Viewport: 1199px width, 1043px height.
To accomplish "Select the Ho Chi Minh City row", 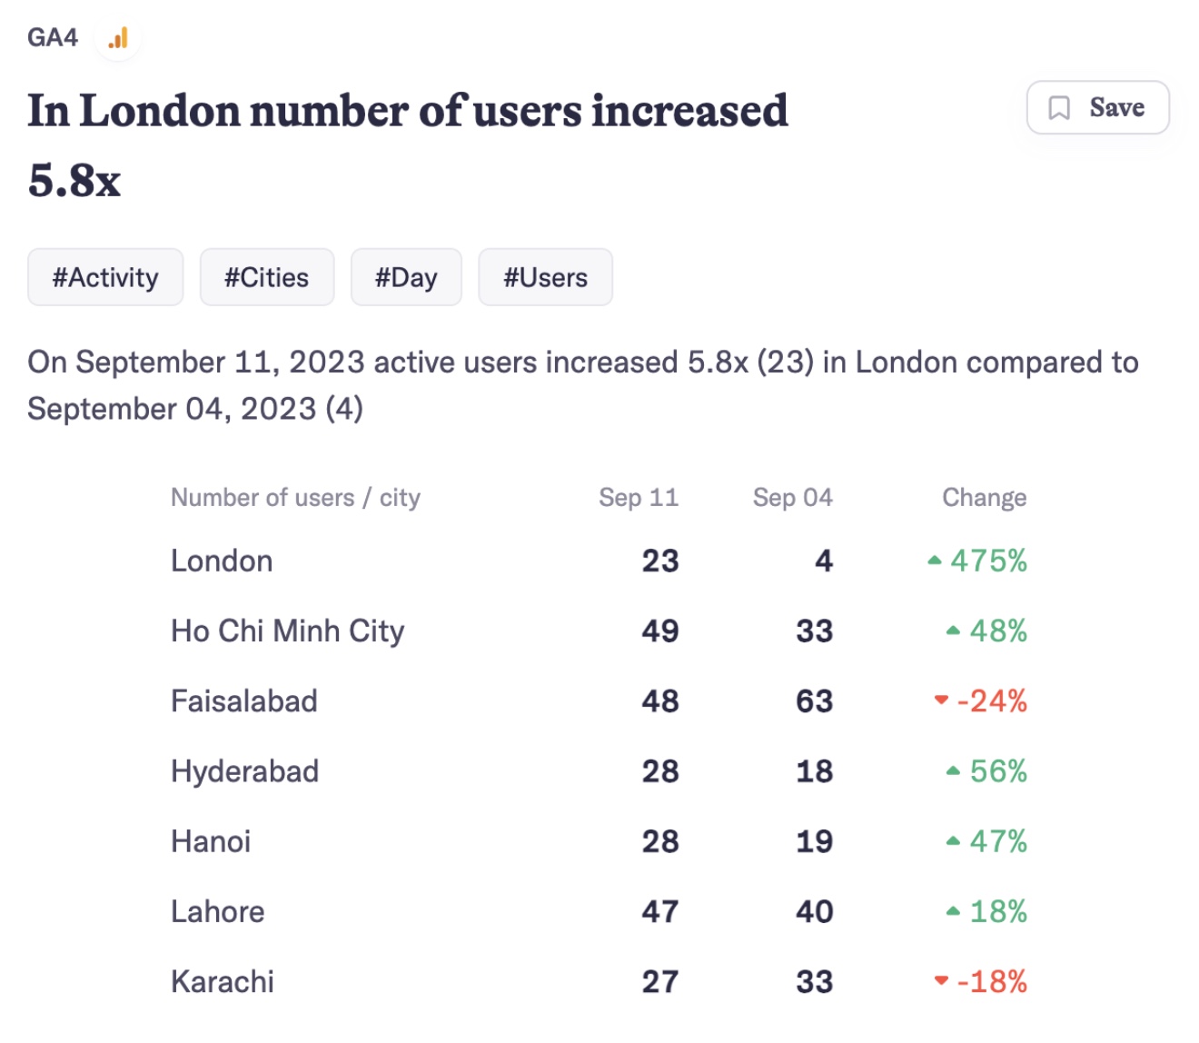I will point(288,631).
